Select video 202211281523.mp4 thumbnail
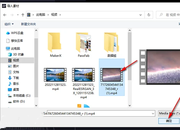Screen dimensions: 180x130 pyautogui.click(x=55, y=75)
